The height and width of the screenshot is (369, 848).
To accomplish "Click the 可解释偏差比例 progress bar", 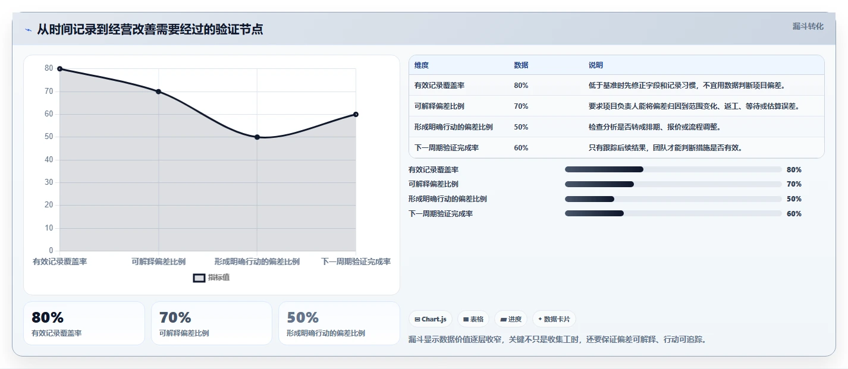I will 673,184.
